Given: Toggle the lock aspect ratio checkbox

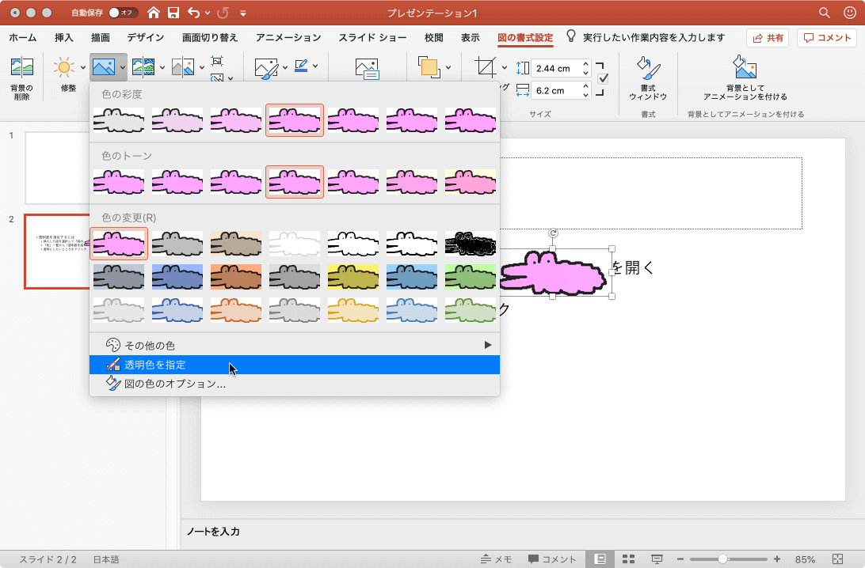Looking at the screenshot, I should click(603, 78).
